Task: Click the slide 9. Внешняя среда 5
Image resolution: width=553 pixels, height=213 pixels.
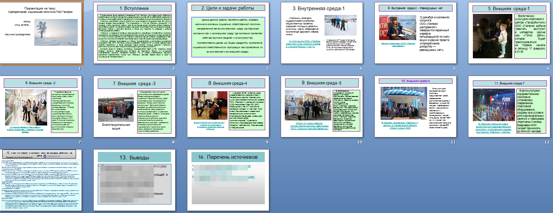Action: (322, 106)
